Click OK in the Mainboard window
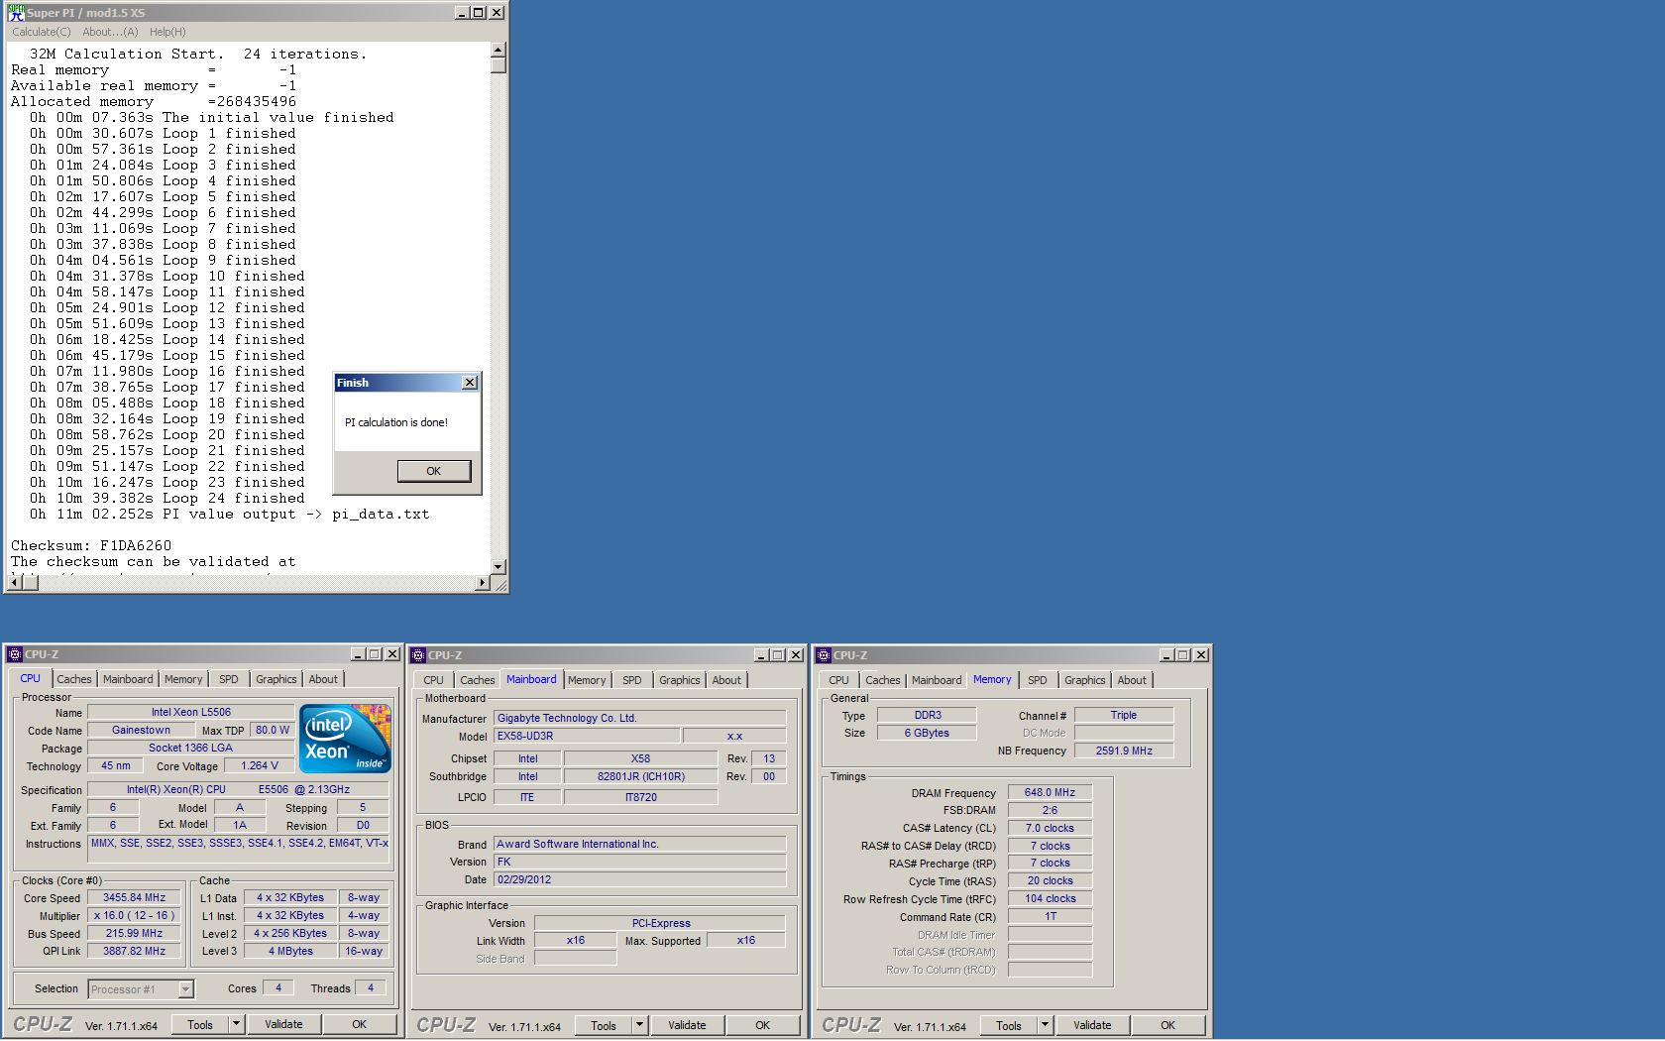This screenshot has height=1041, width=1665. click(763, 1025)
